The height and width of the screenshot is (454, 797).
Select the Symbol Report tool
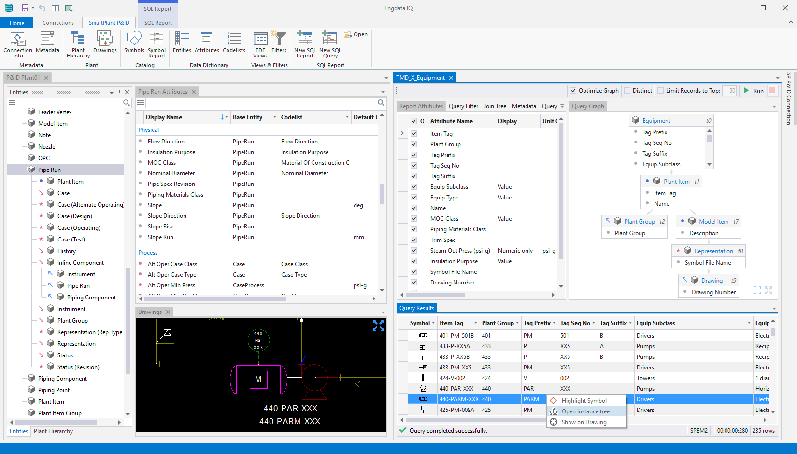pos(157,43)
